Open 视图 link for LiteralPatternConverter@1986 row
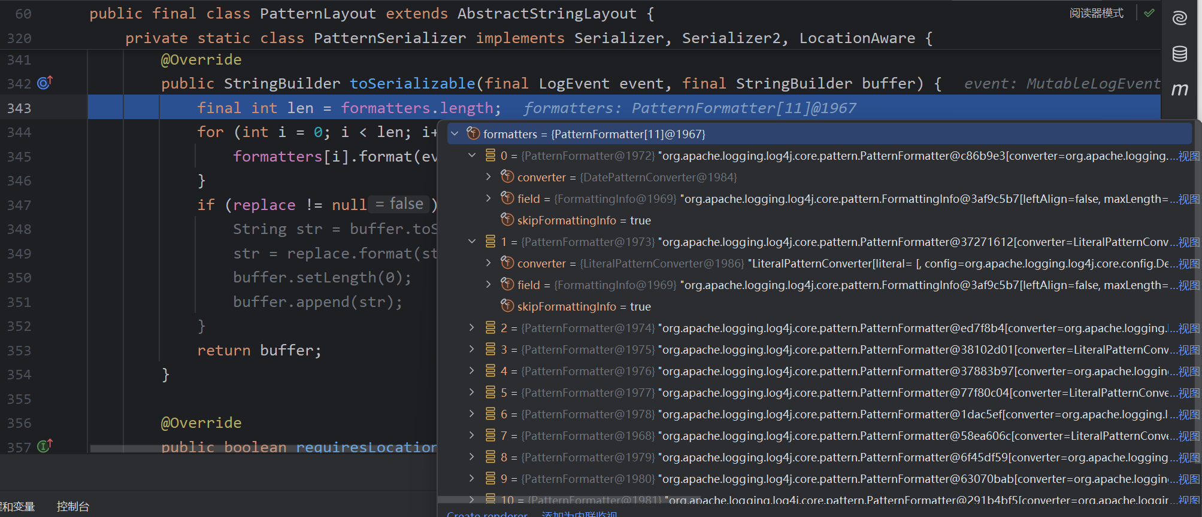 point(1189,264)
